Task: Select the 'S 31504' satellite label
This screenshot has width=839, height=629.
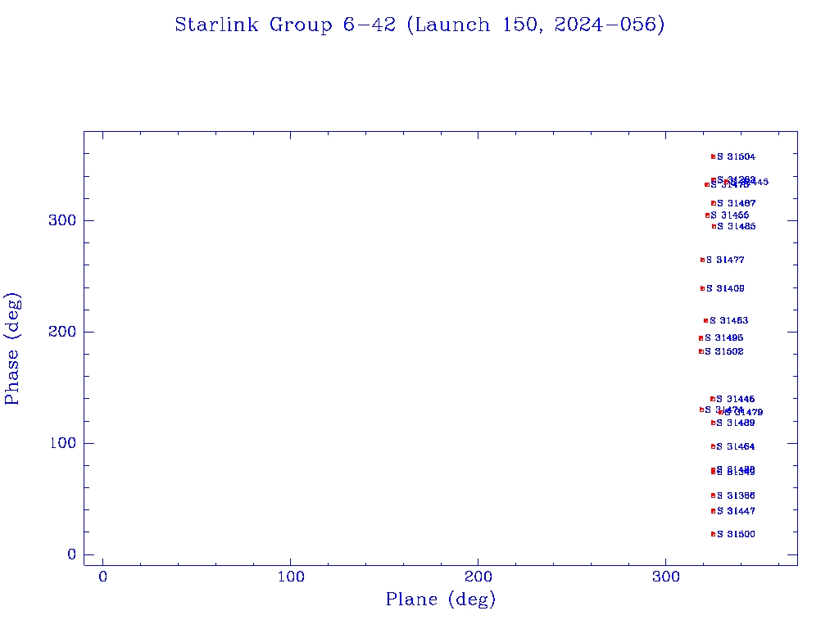Action: tap(736, 156)
